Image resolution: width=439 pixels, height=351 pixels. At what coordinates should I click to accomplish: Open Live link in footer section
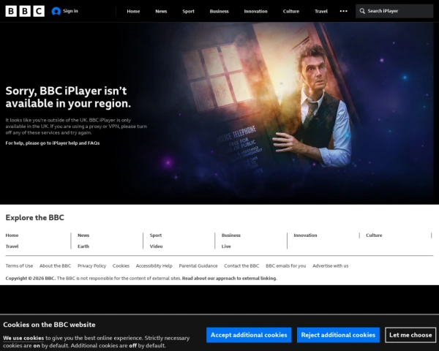(x=226, y=246)
